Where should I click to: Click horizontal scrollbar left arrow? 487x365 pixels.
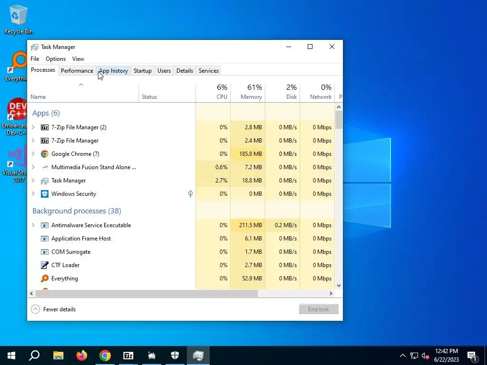31,293
